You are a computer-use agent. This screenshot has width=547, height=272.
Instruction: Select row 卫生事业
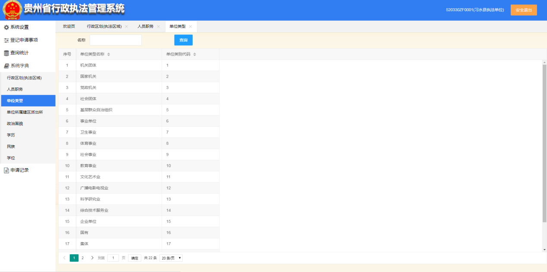tap(139, 132)
